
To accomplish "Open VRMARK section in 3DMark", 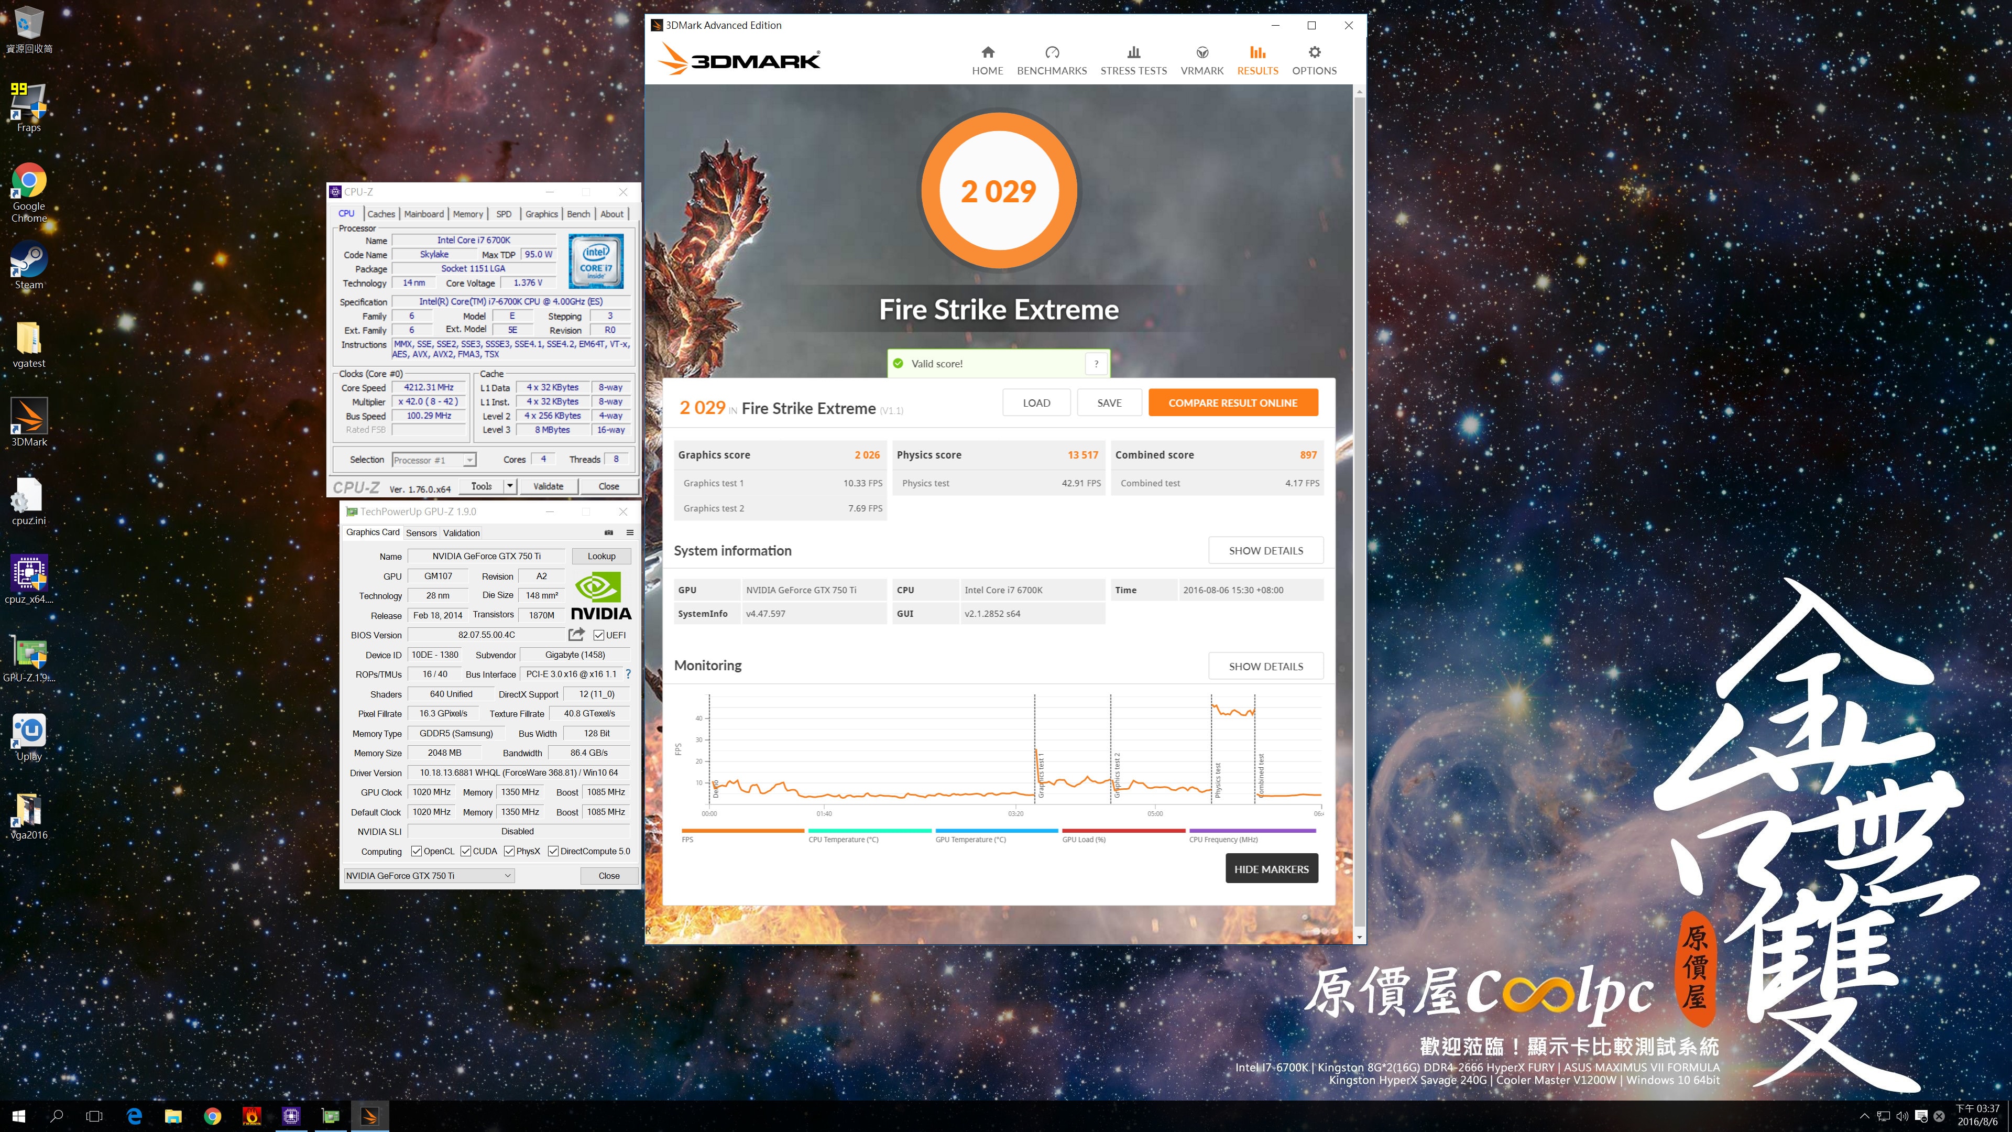I will pos(1202,60).
